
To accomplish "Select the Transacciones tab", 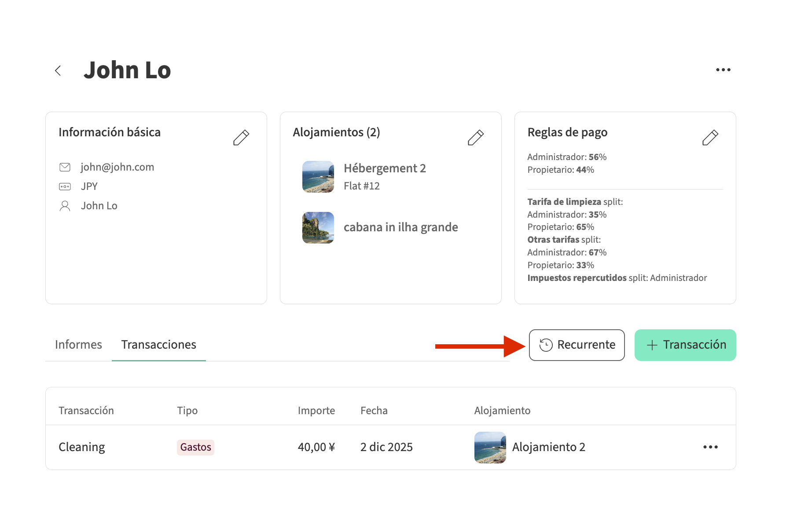I will pos(158,345).
